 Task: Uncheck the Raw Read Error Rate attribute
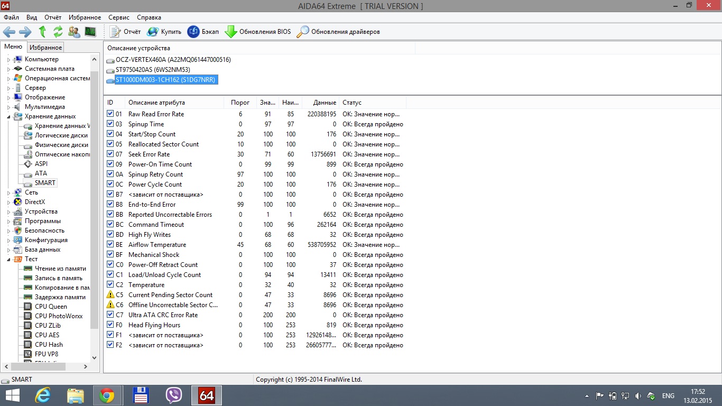(x=110, y=114)
